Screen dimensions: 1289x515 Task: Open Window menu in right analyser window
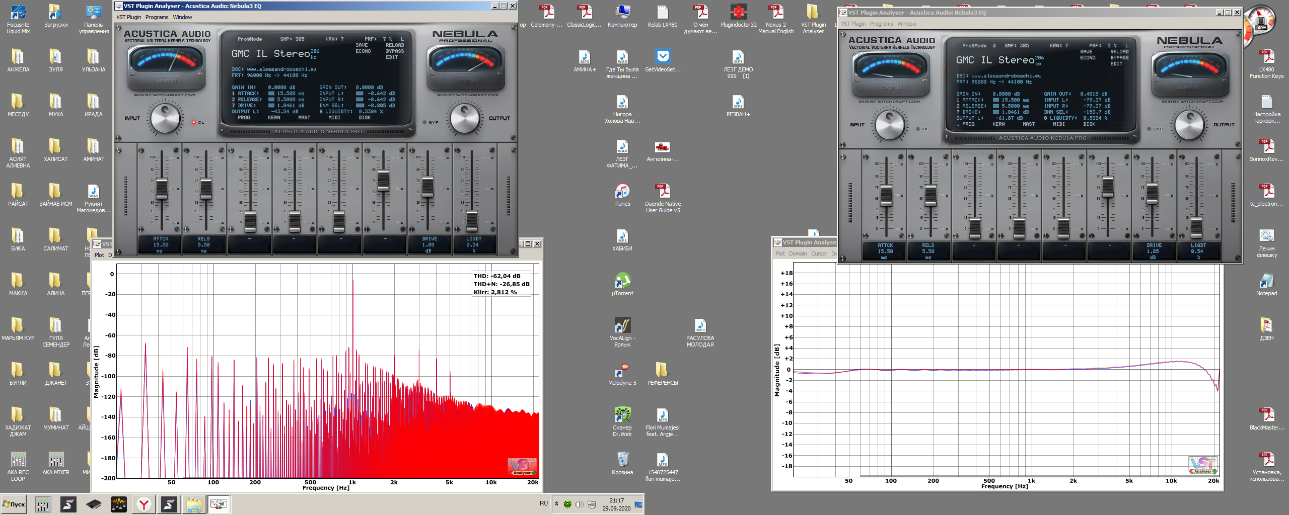(907, 24)
